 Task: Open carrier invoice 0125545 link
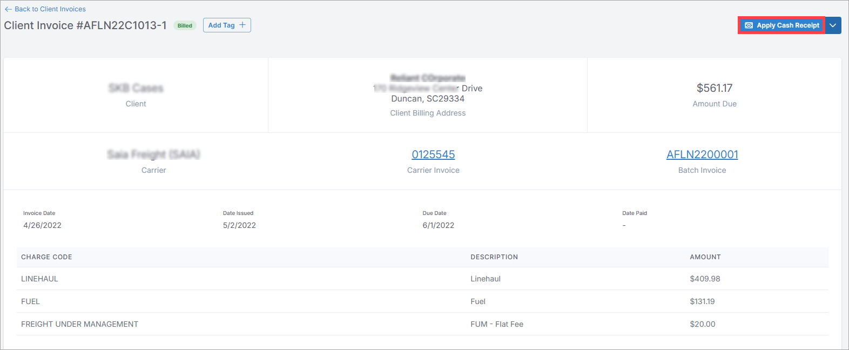tap(433, 154)
